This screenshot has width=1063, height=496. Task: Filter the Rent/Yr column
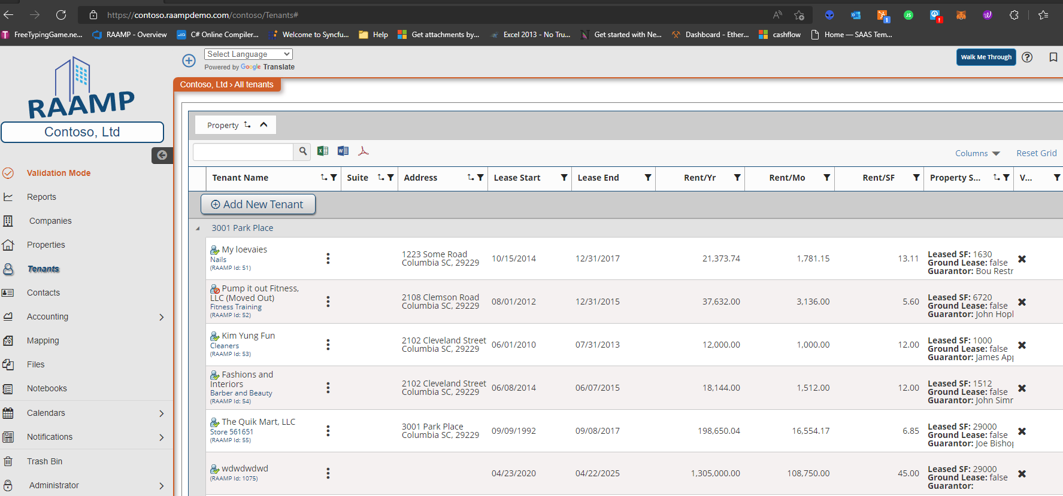click(737, 178)
